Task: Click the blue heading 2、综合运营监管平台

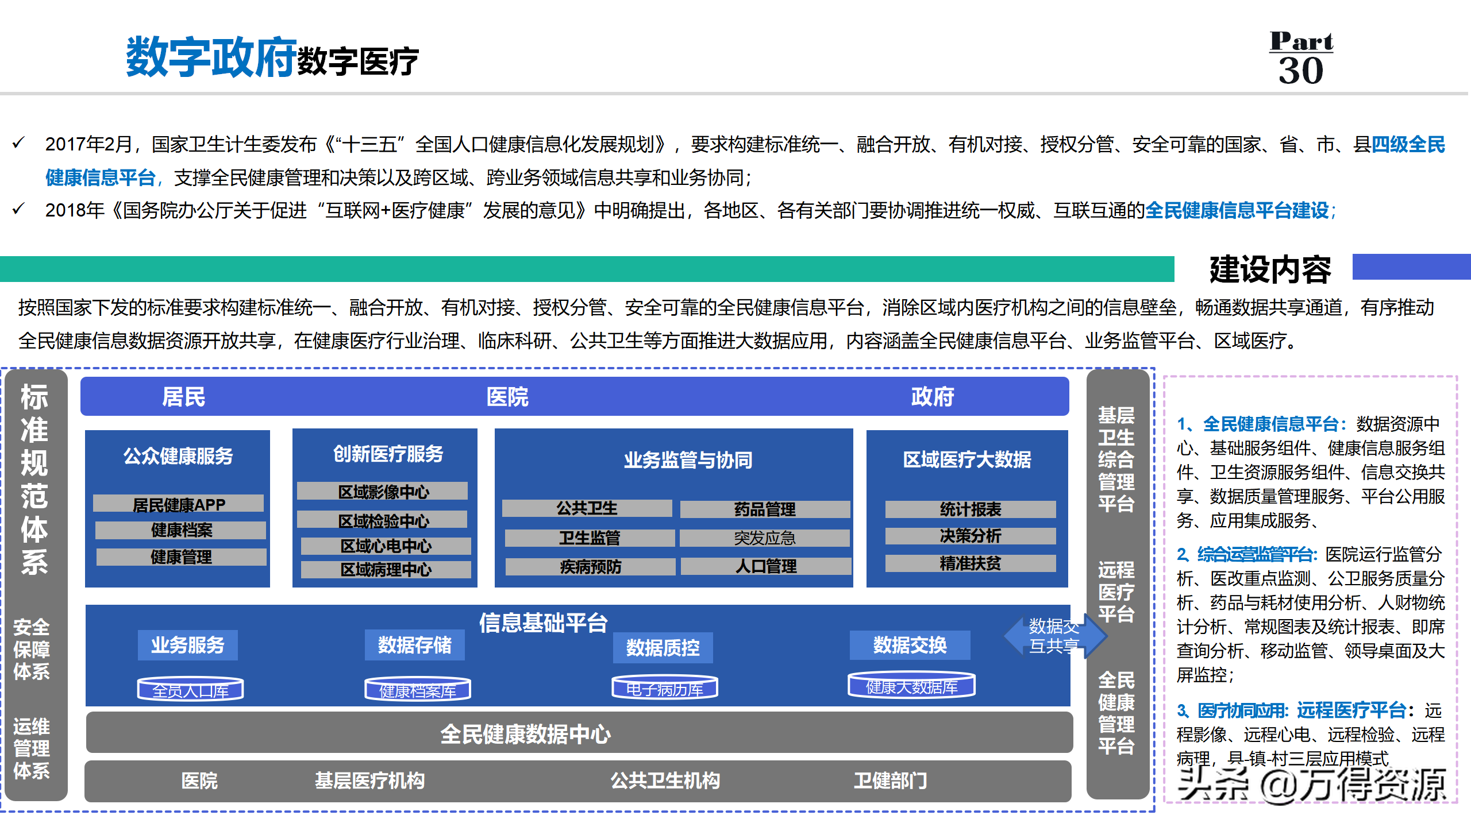Action: [x=1246, y=554]
